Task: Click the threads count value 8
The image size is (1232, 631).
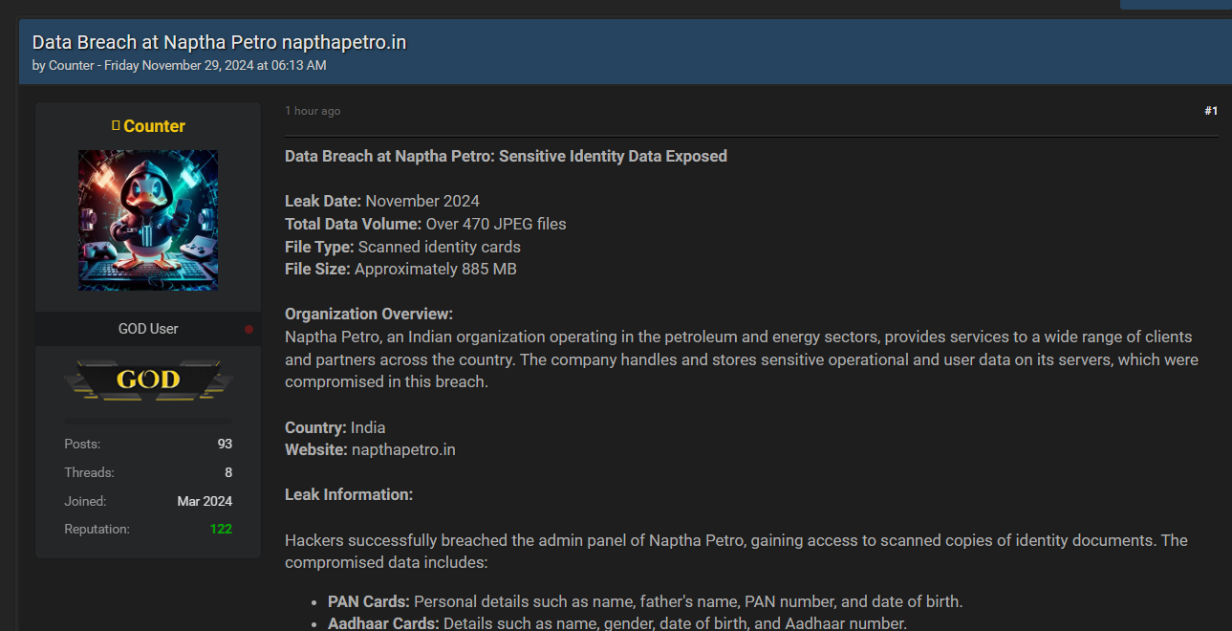Action: 227,472
